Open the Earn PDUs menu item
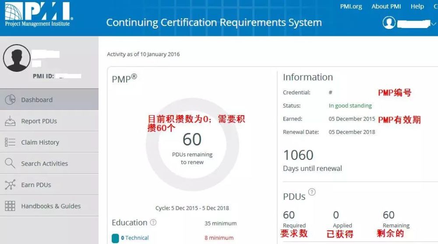Image resolution: width=438 pixels, height=244 pixels. point(49,185)
